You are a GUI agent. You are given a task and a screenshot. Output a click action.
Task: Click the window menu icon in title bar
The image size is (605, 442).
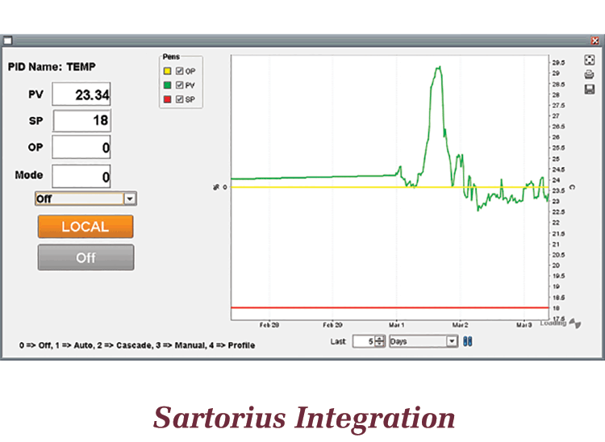tap(8, 40)
